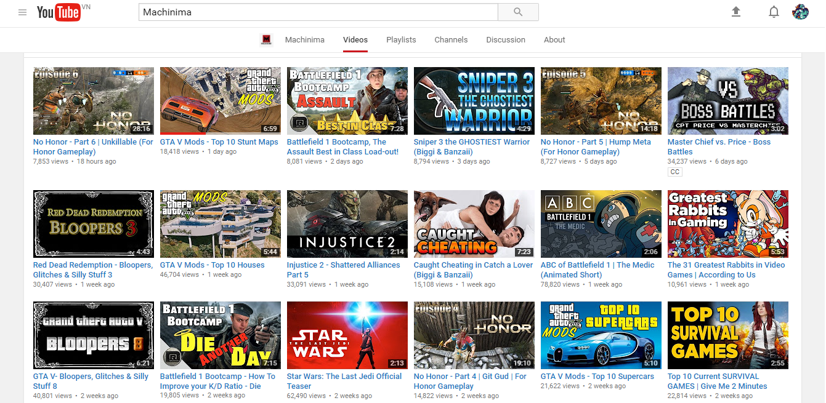Open No Honor Part 5 thumbnail
Viewport: 826px width, 403px height.
click(x=601, y=101)
